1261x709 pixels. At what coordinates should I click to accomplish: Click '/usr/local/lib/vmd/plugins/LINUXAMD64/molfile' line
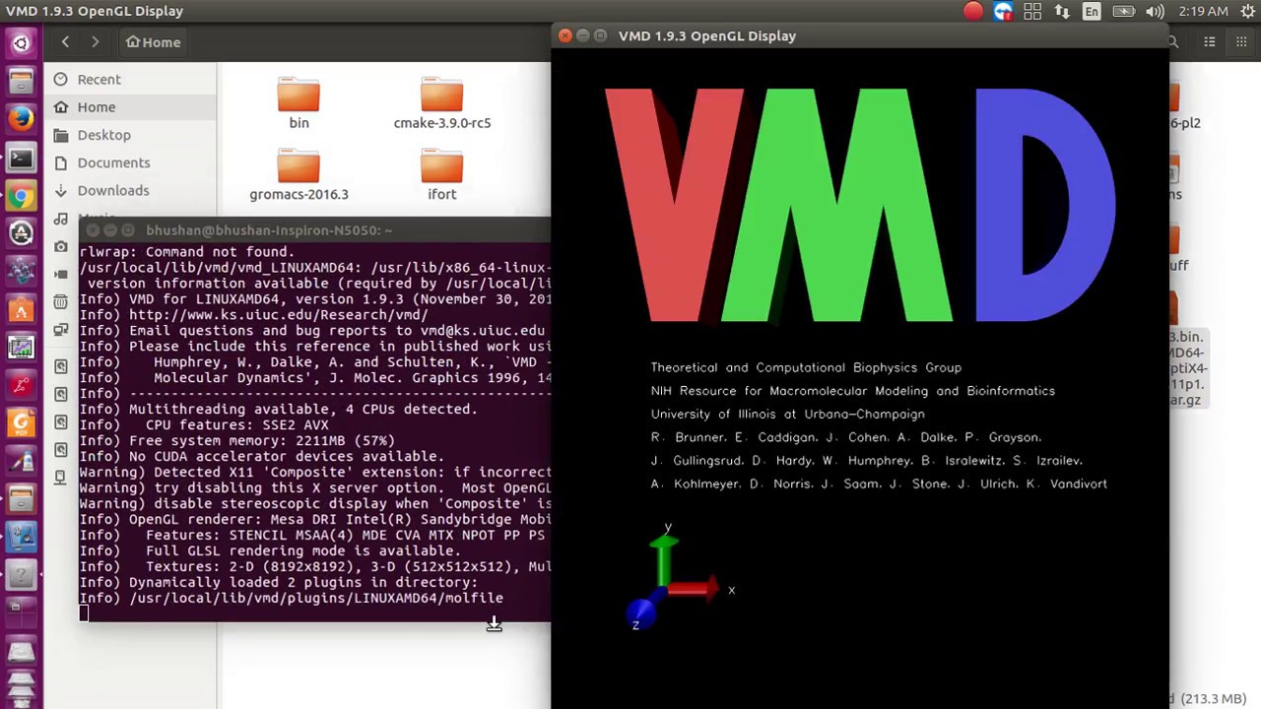pos(316,598)
